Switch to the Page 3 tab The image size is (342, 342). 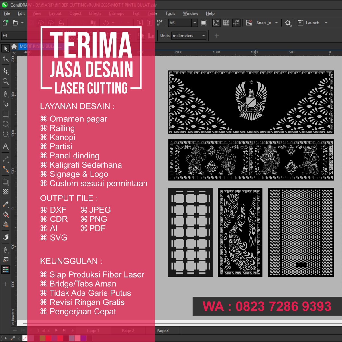[x=162, y=331]
